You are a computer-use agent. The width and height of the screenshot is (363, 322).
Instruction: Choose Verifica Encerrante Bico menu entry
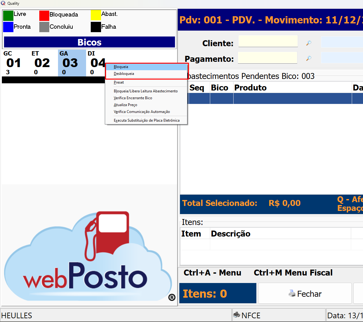click(x=146, y=98)
